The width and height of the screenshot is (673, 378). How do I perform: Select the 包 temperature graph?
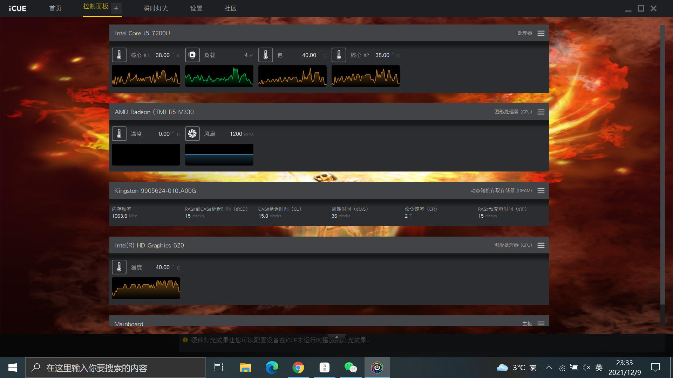[x=292, y=76]
